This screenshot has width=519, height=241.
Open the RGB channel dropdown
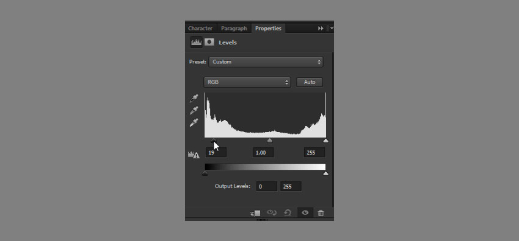coord(247,82)
